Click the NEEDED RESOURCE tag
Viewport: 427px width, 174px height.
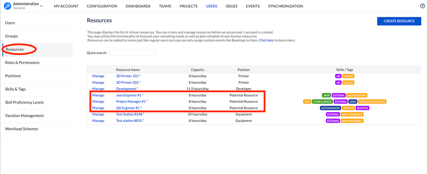[372, 102]
